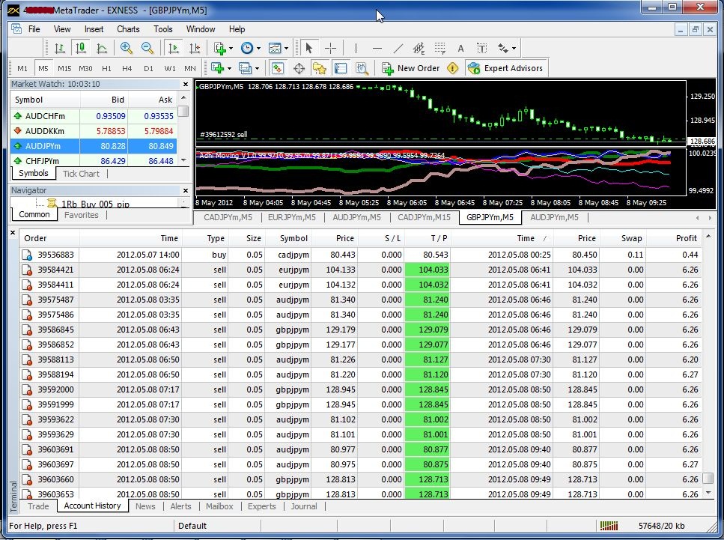Viewport: 724px width, 540px height.
Task: Select the text tool A
Action: pyautogui.click(x=460, y=49)
